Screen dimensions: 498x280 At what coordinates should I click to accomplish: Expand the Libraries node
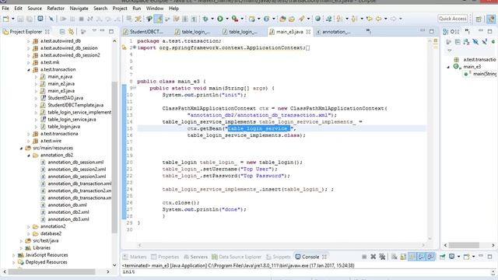tap(21, 248)
